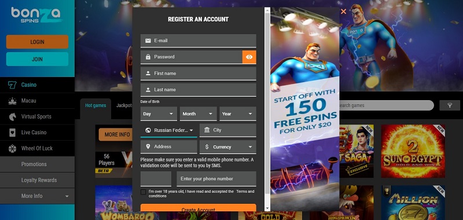Click the dollar sign icon beside Currency

pos(207,147)
